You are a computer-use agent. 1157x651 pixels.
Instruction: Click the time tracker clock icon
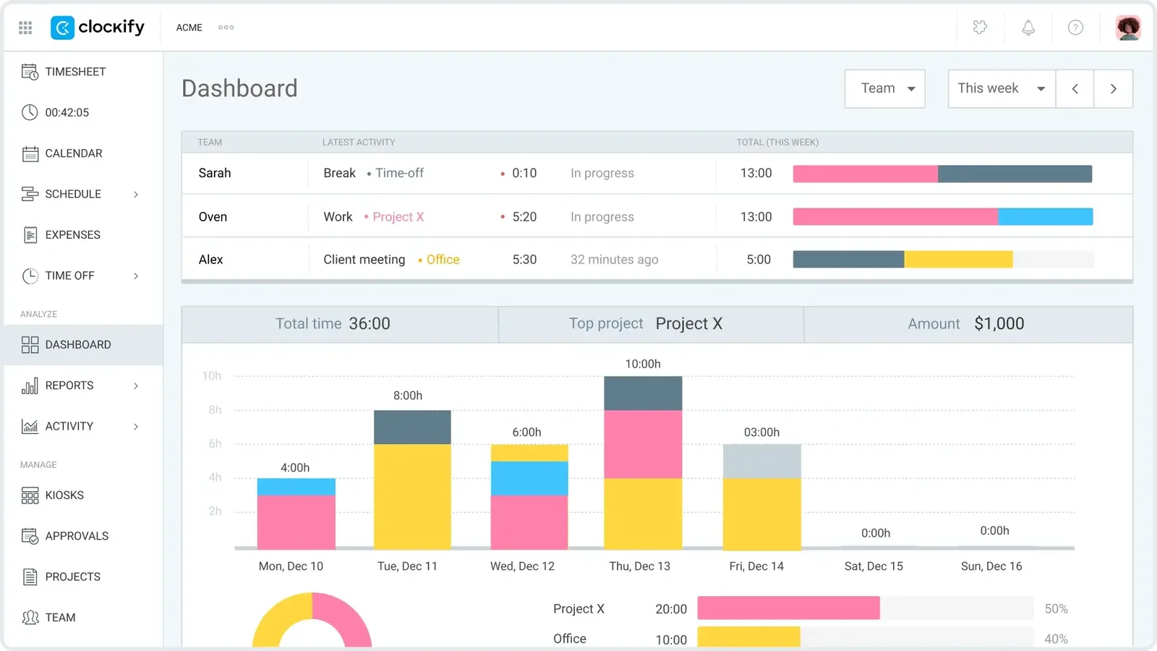(x=30, y=112)
